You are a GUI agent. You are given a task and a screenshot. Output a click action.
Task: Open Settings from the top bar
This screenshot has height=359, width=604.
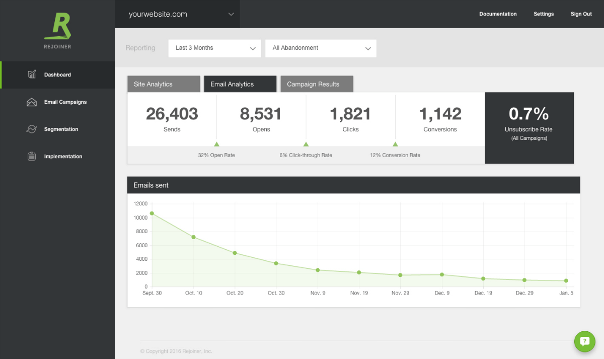pyautogui.click(x=544, y=14)
